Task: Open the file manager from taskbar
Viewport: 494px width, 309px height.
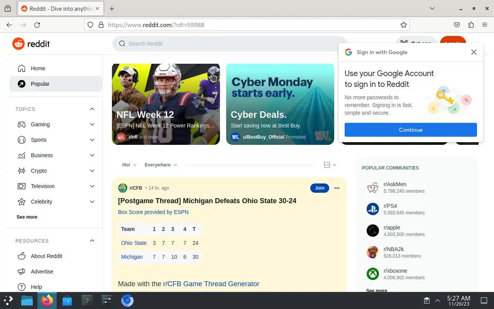Action: tap(27, 301)
